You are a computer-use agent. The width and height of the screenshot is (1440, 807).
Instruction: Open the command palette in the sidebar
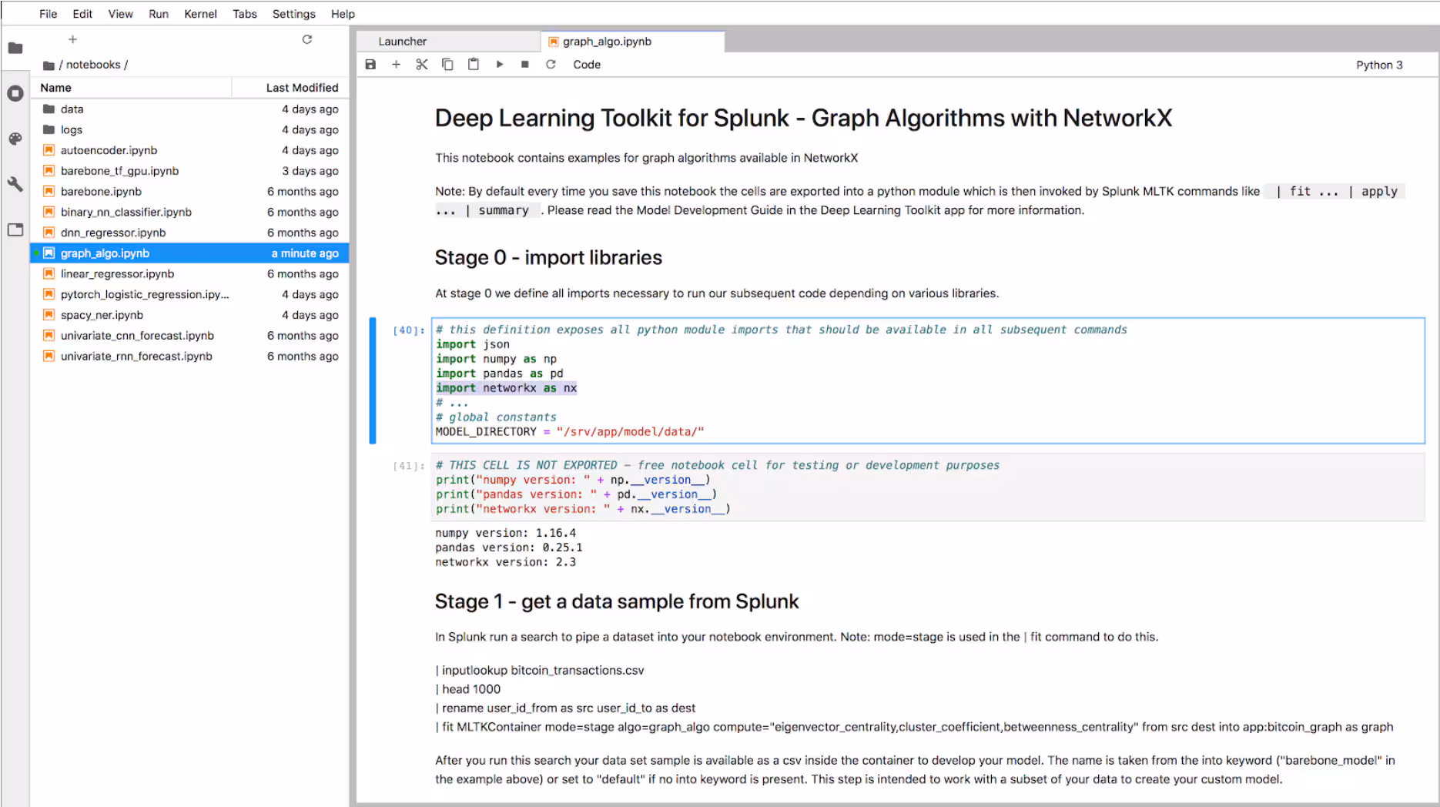point(15,139)
